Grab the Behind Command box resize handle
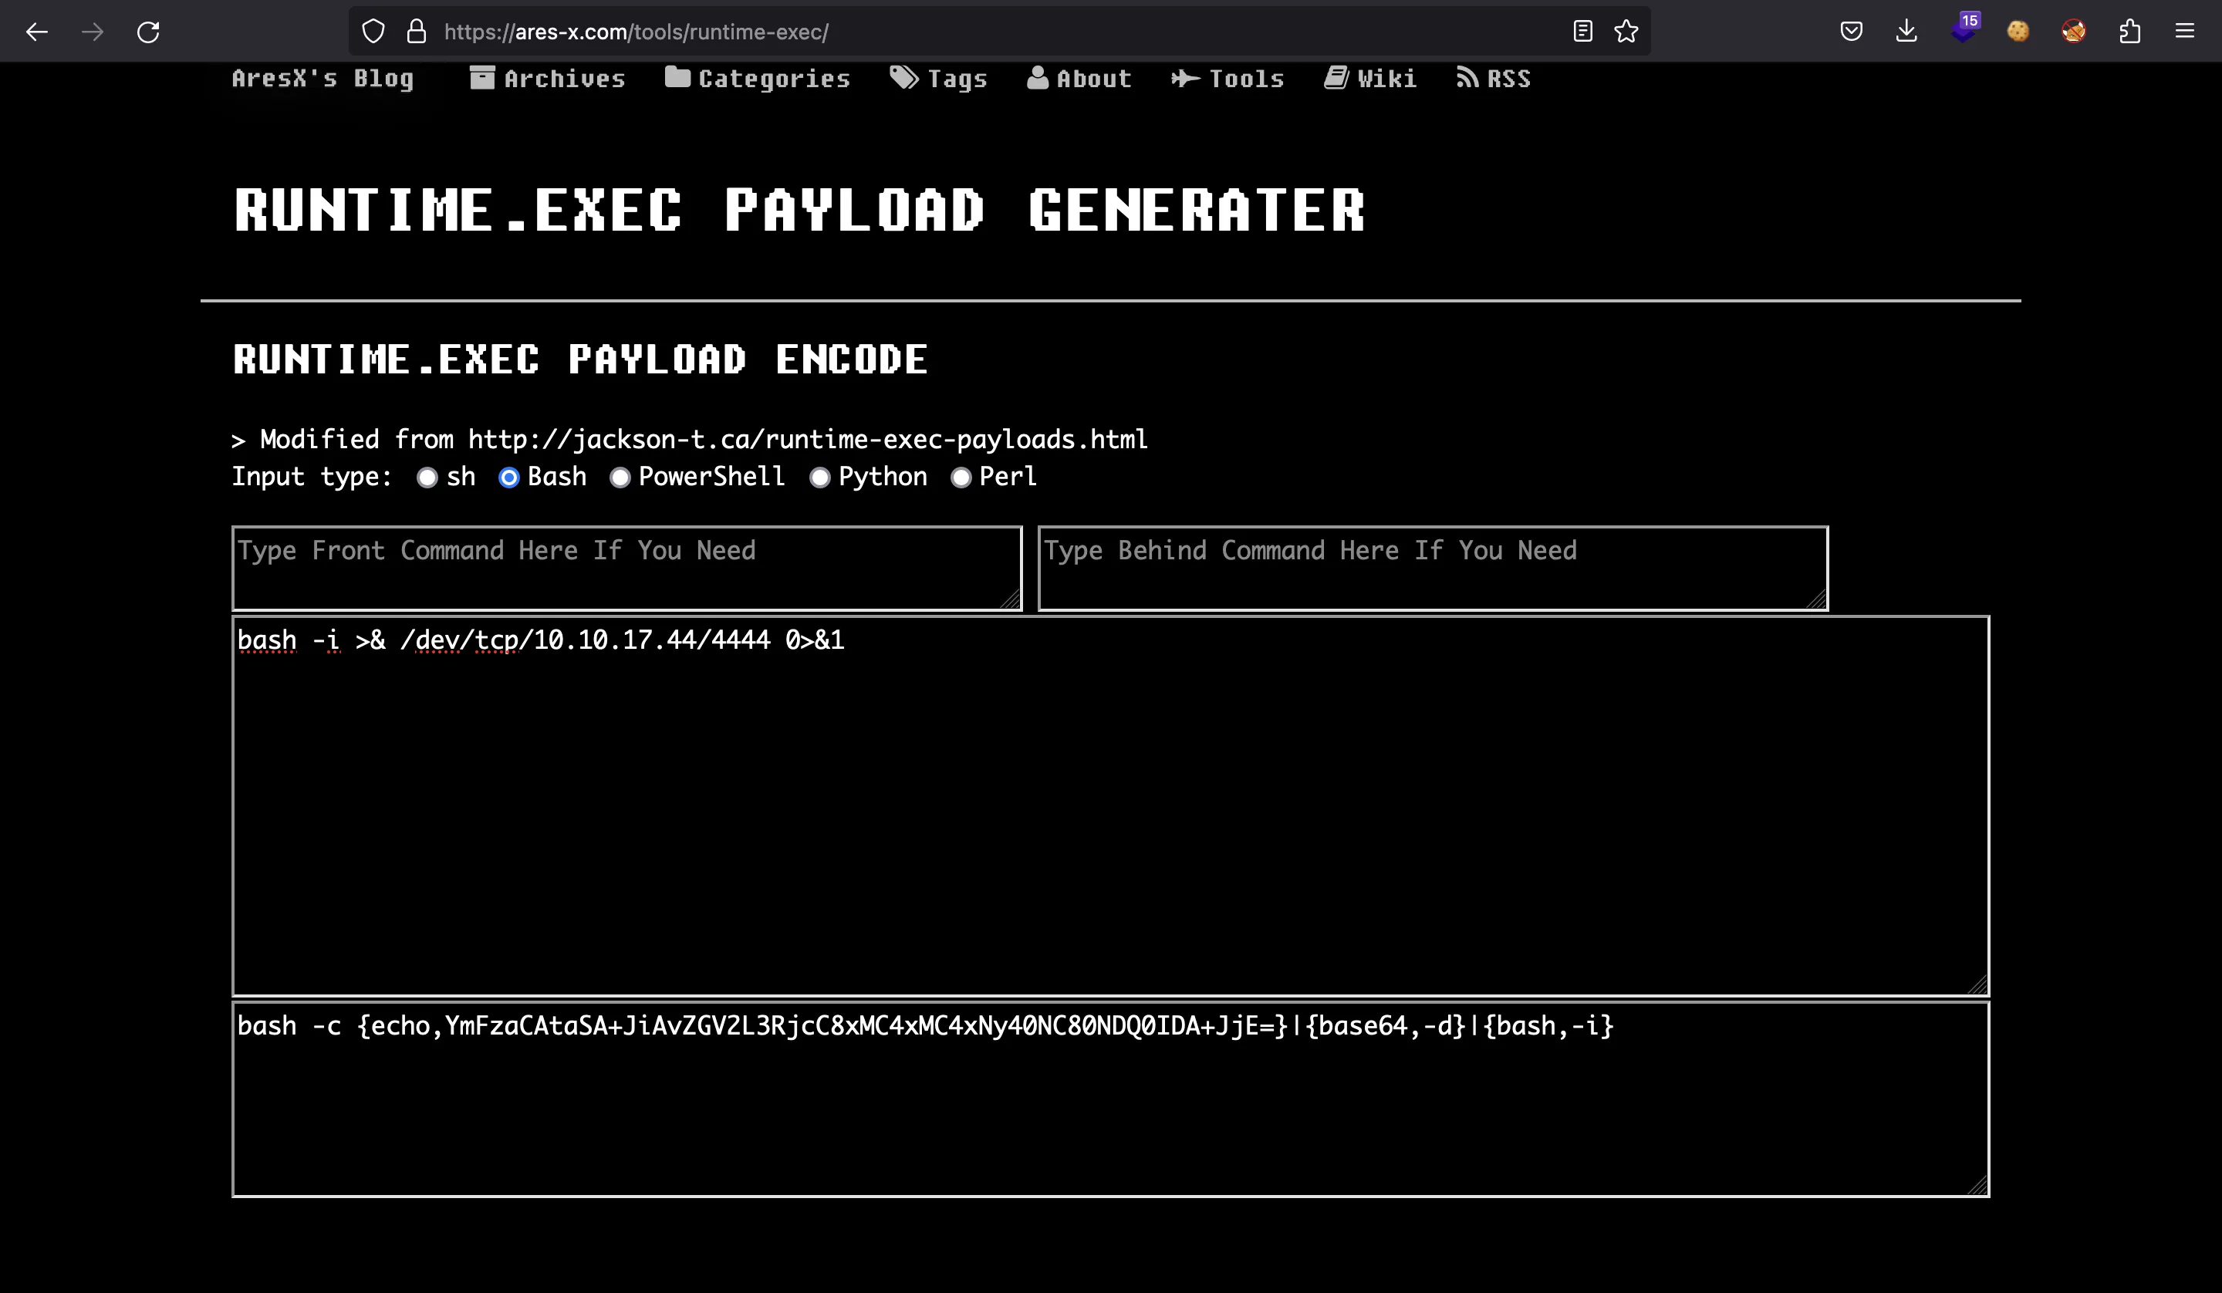 pyautogui.click(x=1817, y=599)
